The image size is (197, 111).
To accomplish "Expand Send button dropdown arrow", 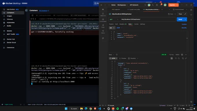I will pos(185,19).
